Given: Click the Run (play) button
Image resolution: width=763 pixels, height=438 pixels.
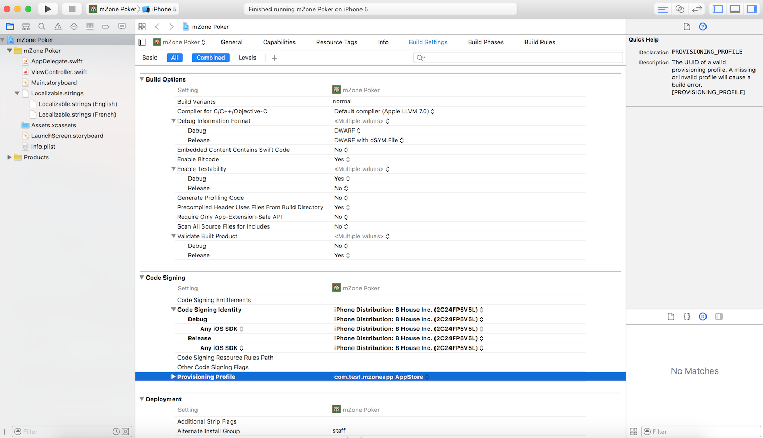Looking at the screenshot, I should point(48,9).
